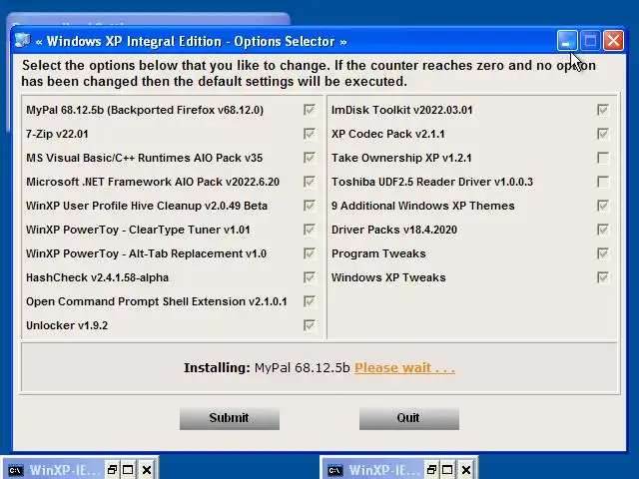The image size is (639, 479).
Task: Click the 'Unlocker v1.9.2' label
Action: click(67, 326)
